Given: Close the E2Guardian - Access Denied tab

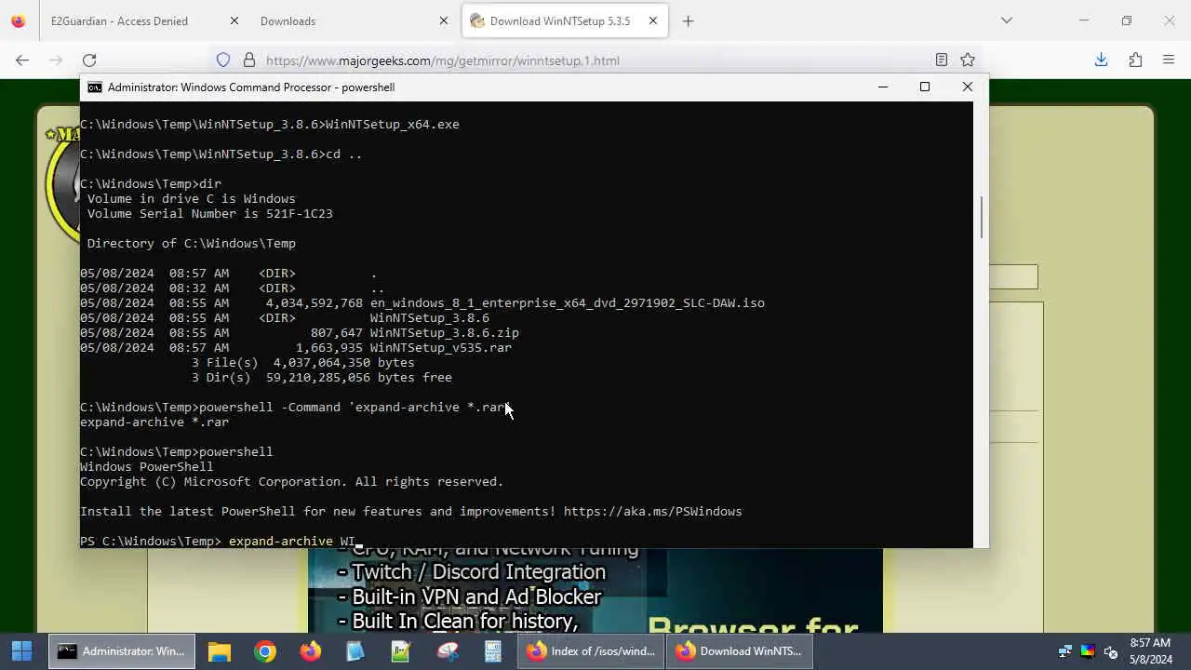Looking at the screenshot, I should pyautogui.click(x=234, y=20).
